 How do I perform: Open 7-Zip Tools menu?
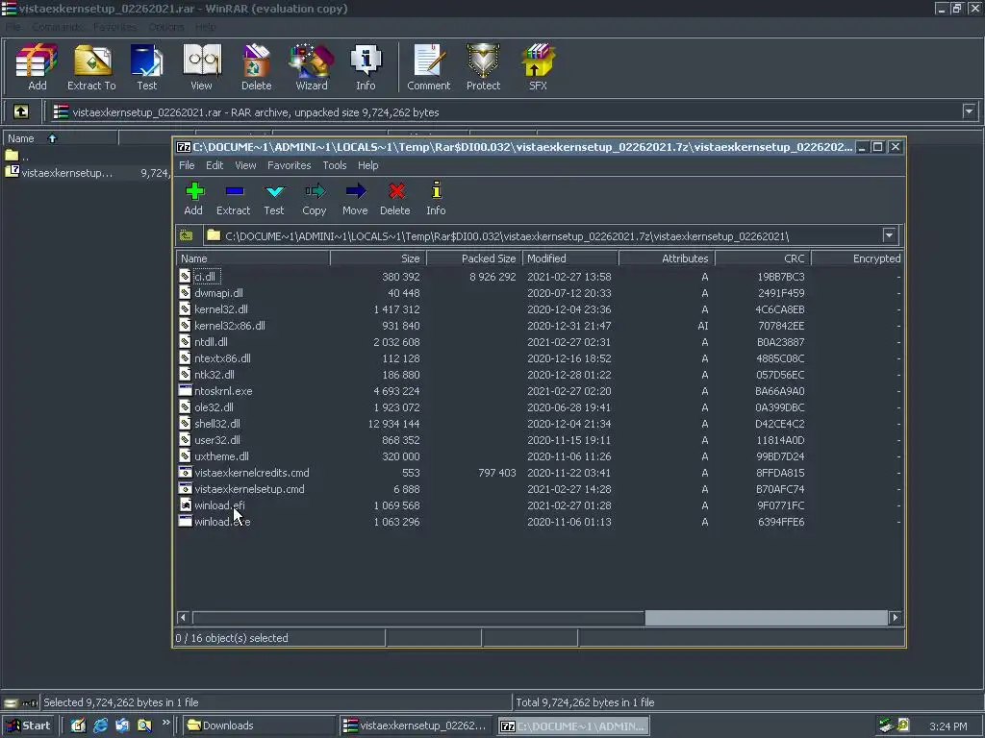click(x=335, y=165)
